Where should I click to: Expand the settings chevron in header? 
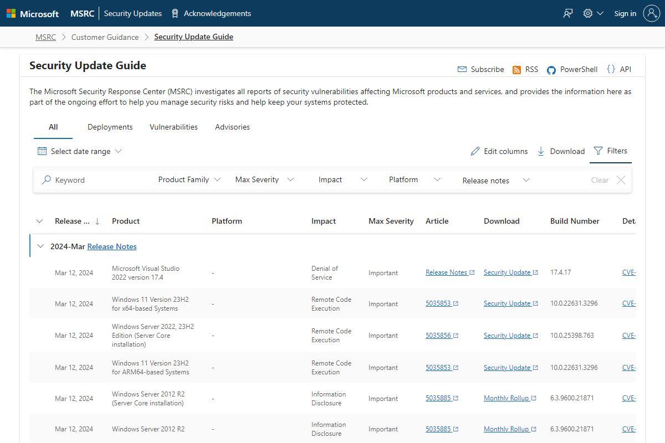(600, 13)
